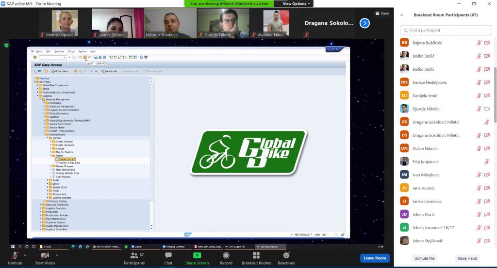Click the green Enter checkmark in SAP toolbar
The height and width of the screenshot is (268, 497).
click(35, 57)
